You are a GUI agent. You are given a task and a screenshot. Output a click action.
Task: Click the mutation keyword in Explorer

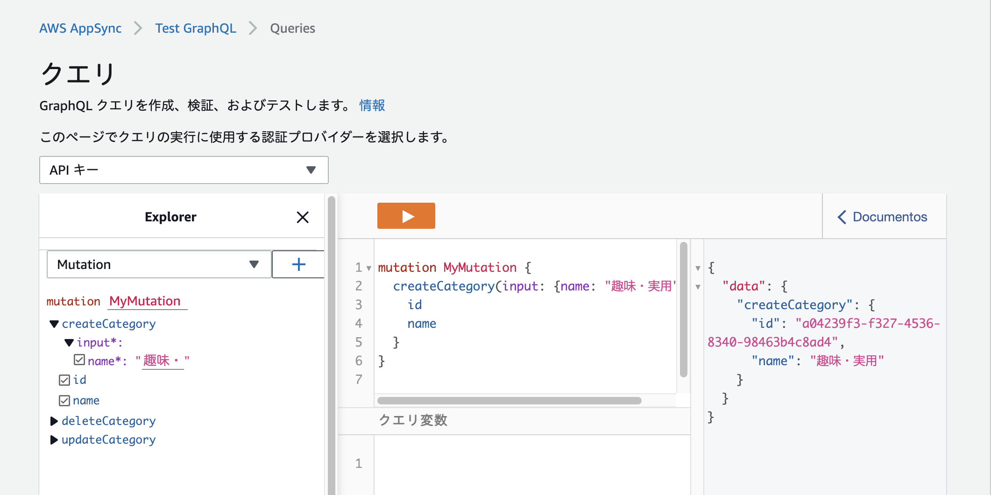73,302
